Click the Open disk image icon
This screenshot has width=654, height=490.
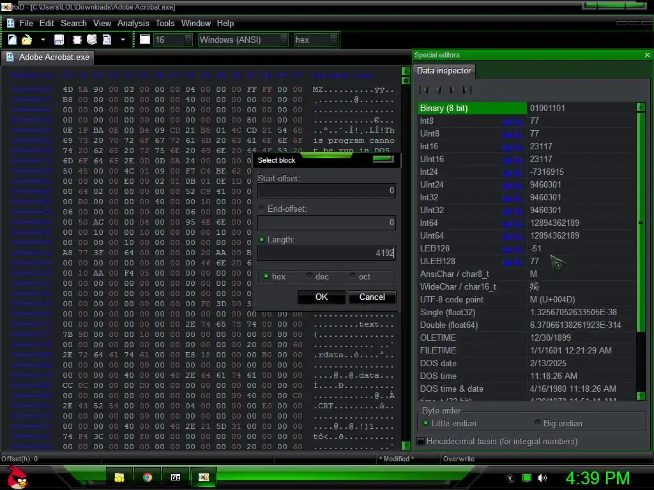pos(107,40)
